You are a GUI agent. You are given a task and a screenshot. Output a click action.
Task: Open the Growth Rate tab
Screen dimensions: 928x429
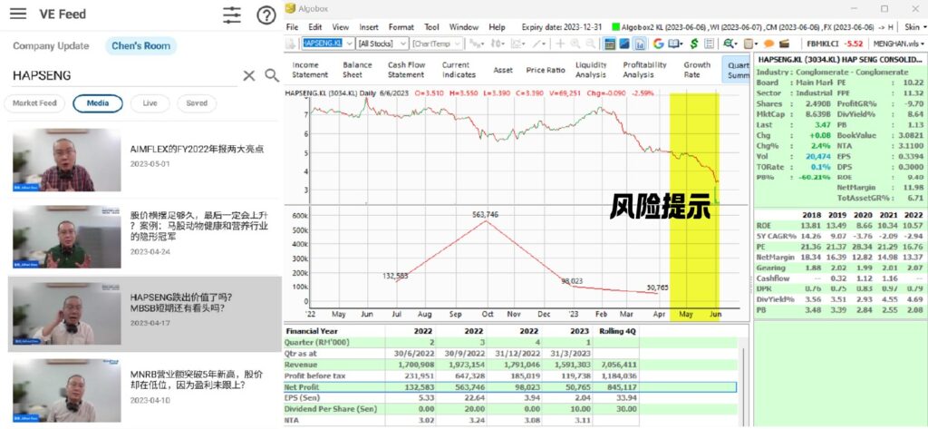[x=697, y=70]
